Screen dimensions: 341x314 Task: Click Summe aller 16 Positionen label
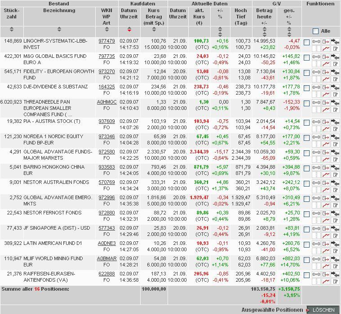pyautogui.click(x=35, y=289)
